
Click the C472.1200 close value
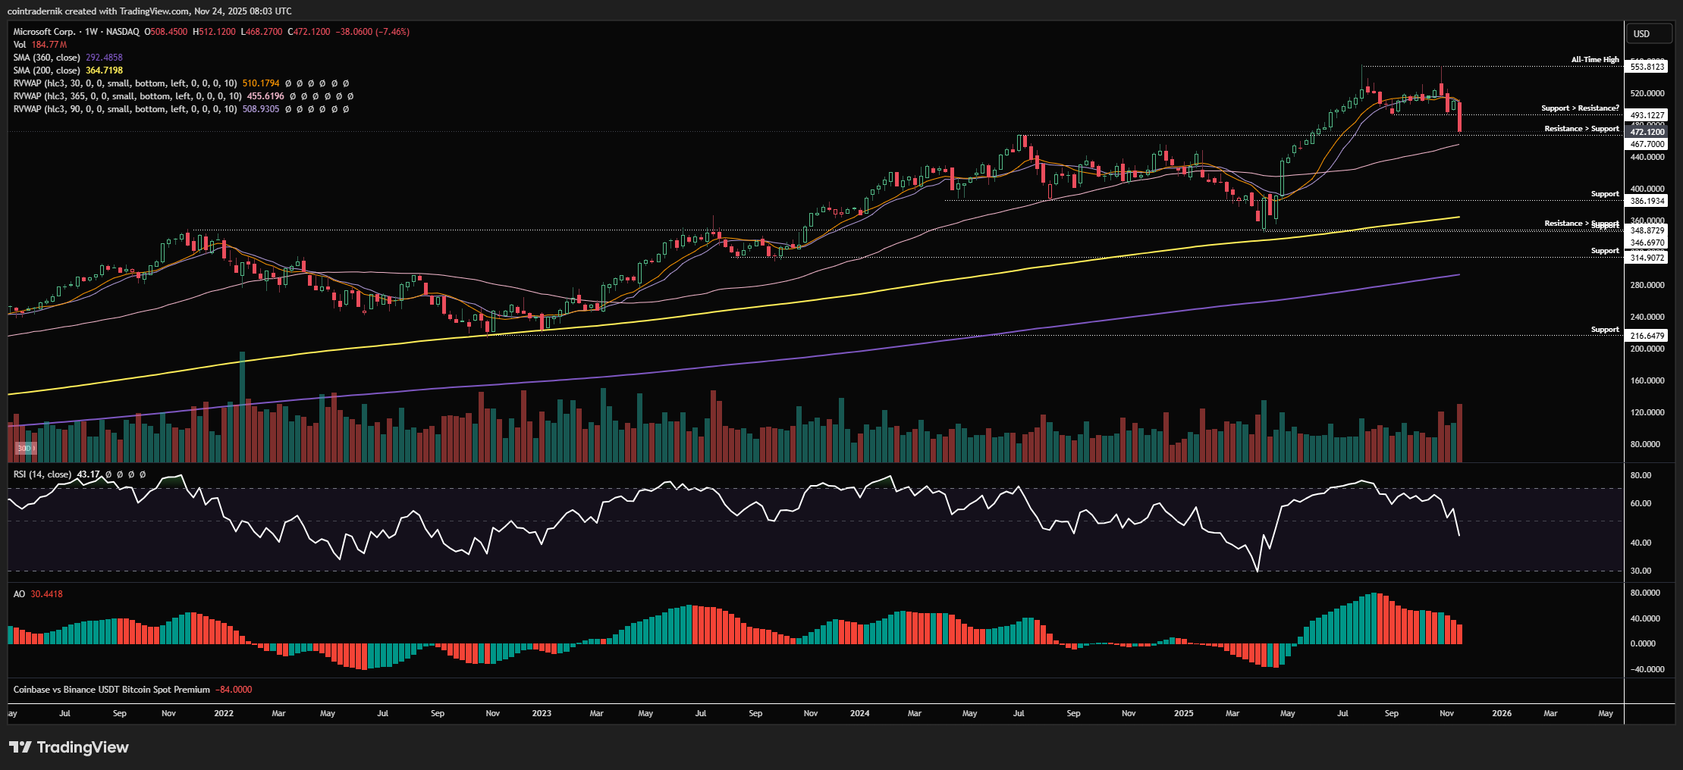pyautogui.click(x=309, y=32)
